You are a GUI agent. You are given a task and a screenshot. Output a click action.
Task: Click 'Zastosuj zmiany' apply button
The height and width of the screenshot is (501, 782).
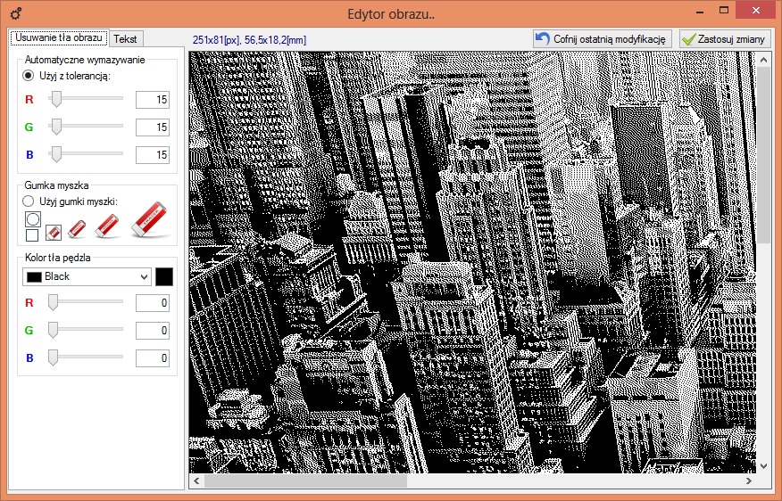[725, 39]
